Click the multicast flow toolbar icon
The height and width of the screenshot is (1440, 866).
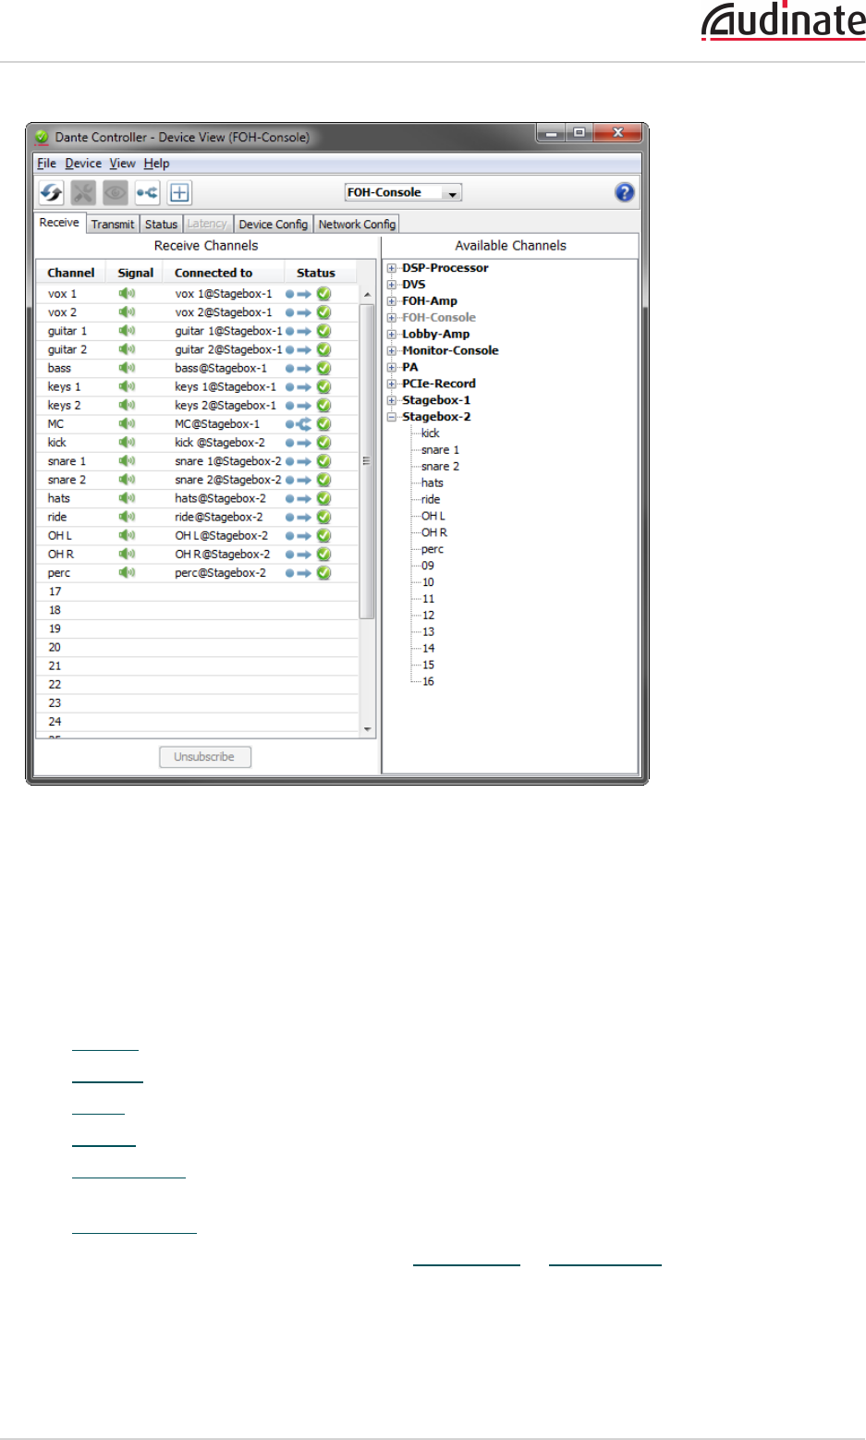click(148, 192)
